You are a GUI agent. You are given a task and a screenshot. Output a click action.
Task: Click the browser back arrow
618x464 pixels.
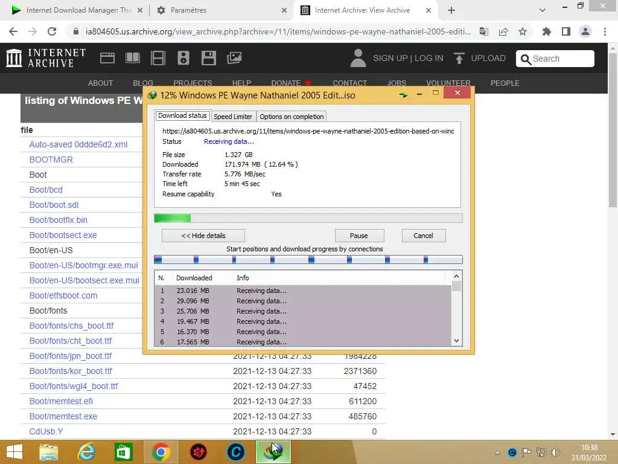click(x=13, y=31)
